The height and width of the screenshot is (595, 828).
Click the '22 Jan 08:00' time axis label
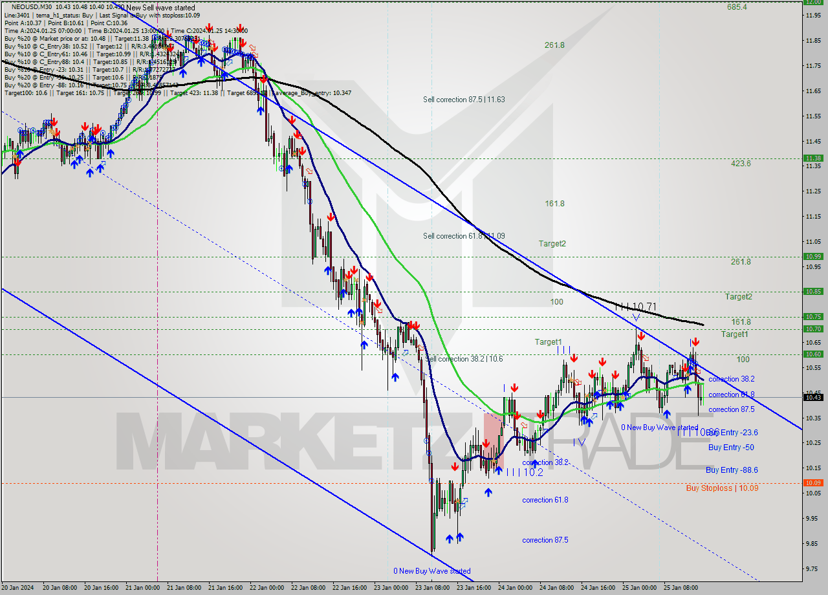click(309, 588)
